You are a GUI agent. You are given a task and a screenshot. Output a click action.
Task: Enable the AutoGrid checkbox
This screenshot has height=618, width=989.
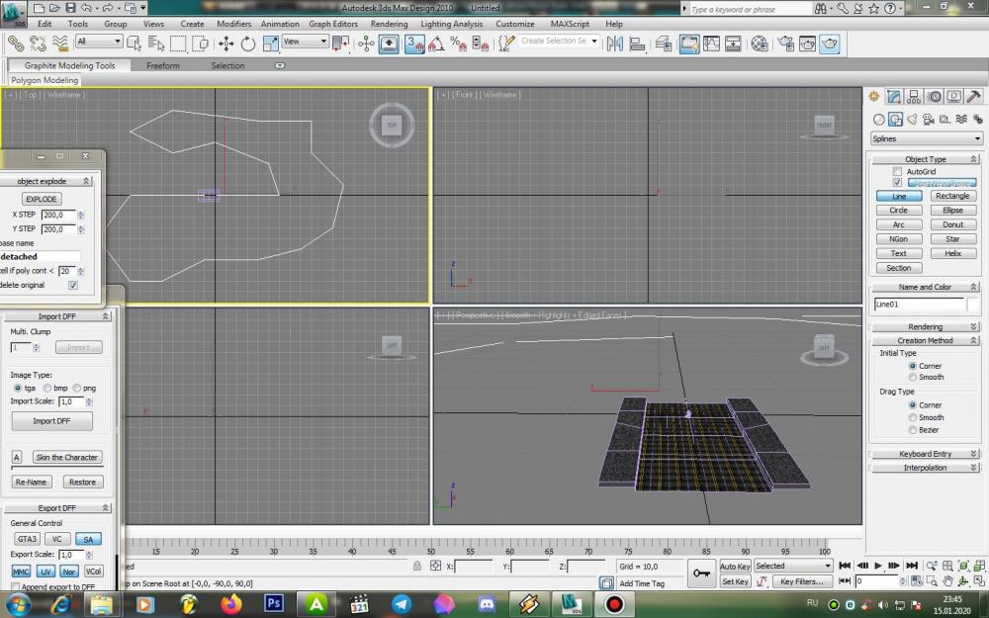898,171
